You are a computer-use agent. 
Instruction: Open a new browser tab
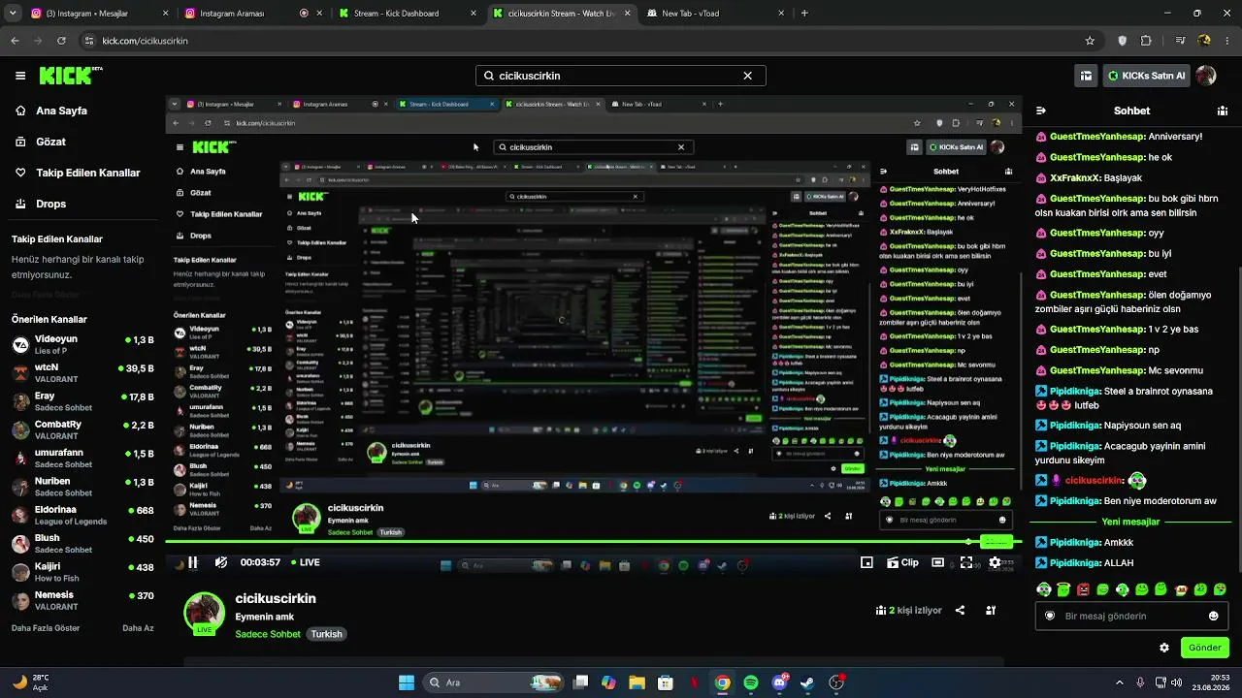coord(804,14)
